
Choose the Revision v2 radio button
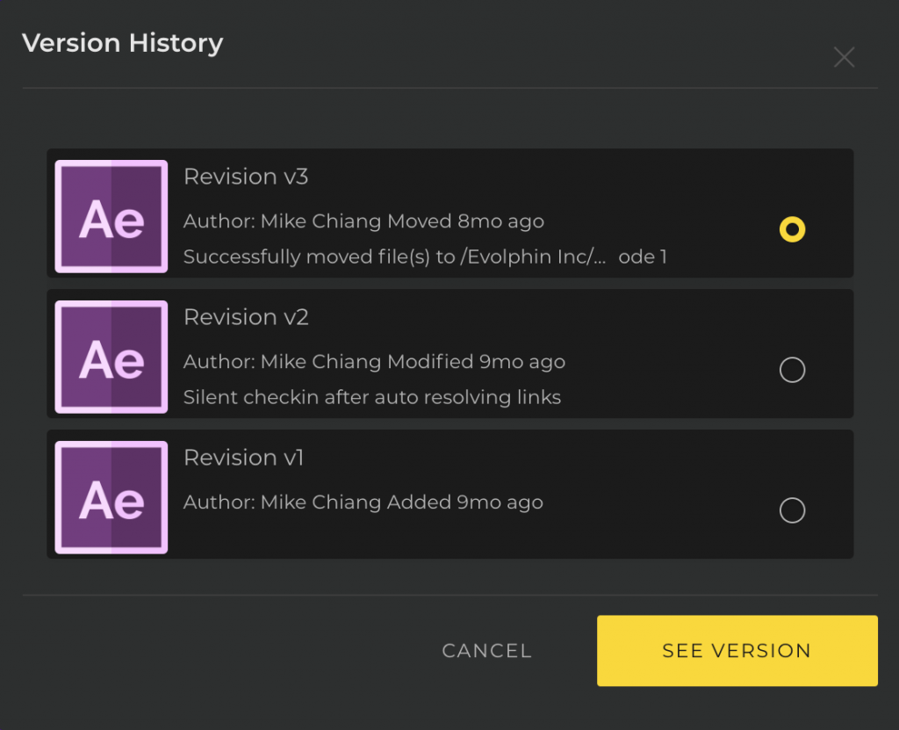pyautogui.click(x=792, y=371)
